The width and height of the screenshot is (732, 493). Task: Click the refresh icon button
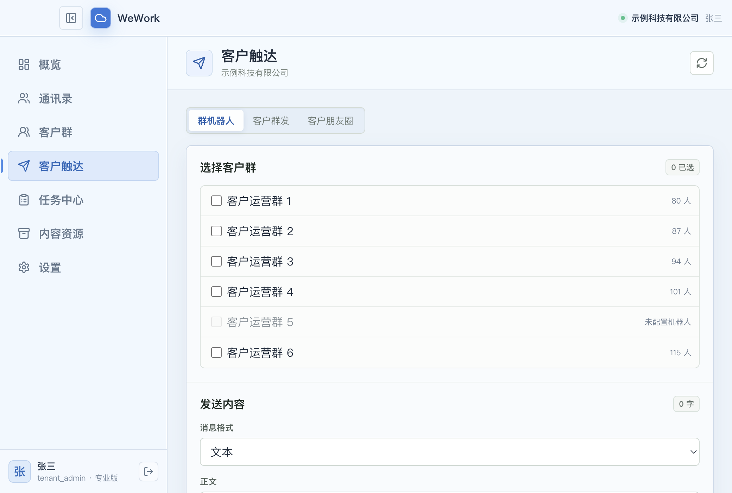[x=701, y=63]
